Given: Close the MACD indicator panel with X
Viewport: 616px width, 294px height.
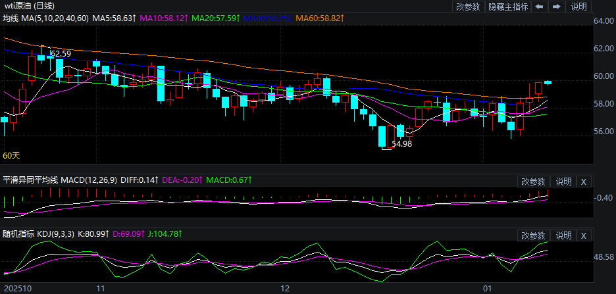Looking at the screenshot, I should coord(584,181).
